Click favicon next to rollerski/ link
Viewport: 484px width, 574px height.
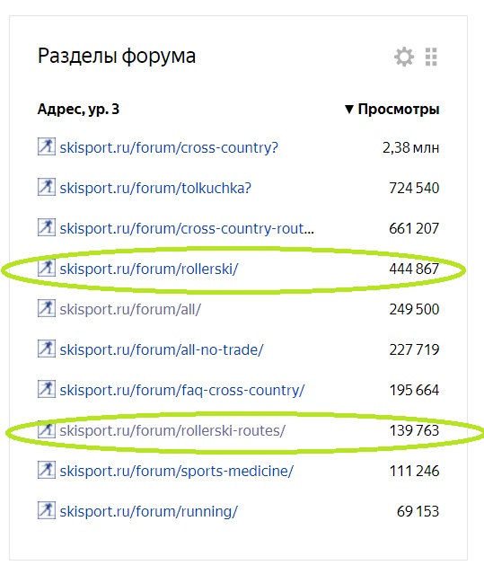point(47,268)
